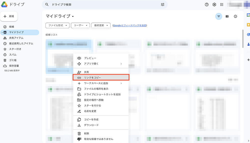Click 130.2 MB 使用中 storage text
Image resolution: width=250 pixels, height=143 pixels.
pyautogui.click(x=12, y=71)
